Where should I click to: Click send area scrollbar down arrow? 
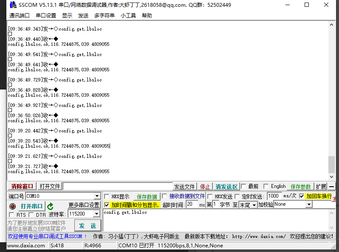point(332,228)
